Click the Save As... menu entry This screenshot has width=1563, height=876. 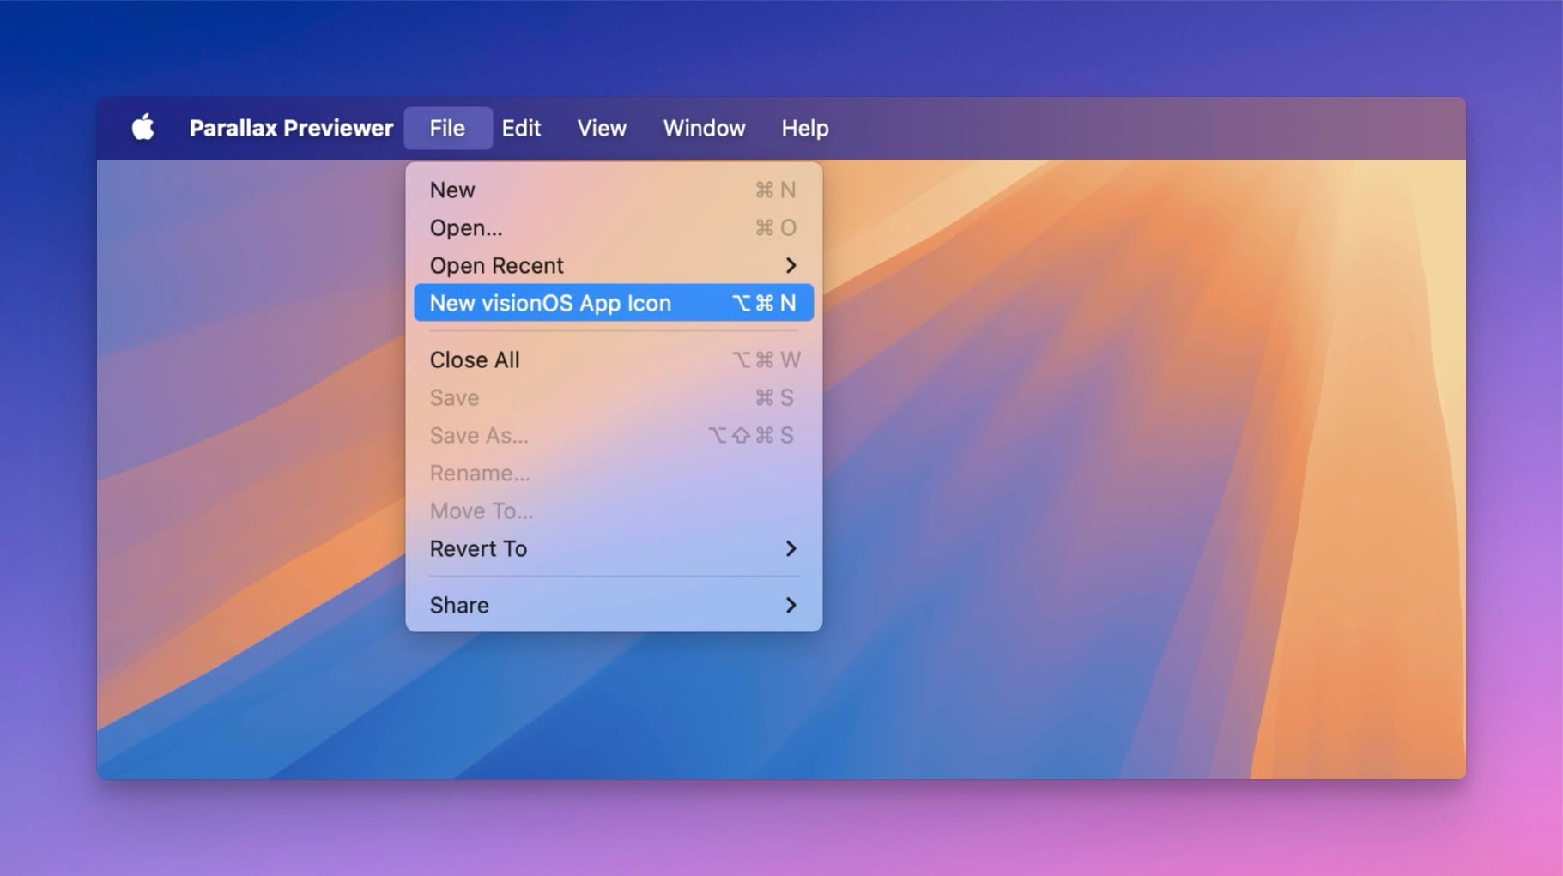pos(479,435)
